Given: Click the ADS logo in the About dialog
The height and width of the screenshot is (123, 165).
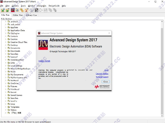Looking at the screenshot, I should [43, 45].
